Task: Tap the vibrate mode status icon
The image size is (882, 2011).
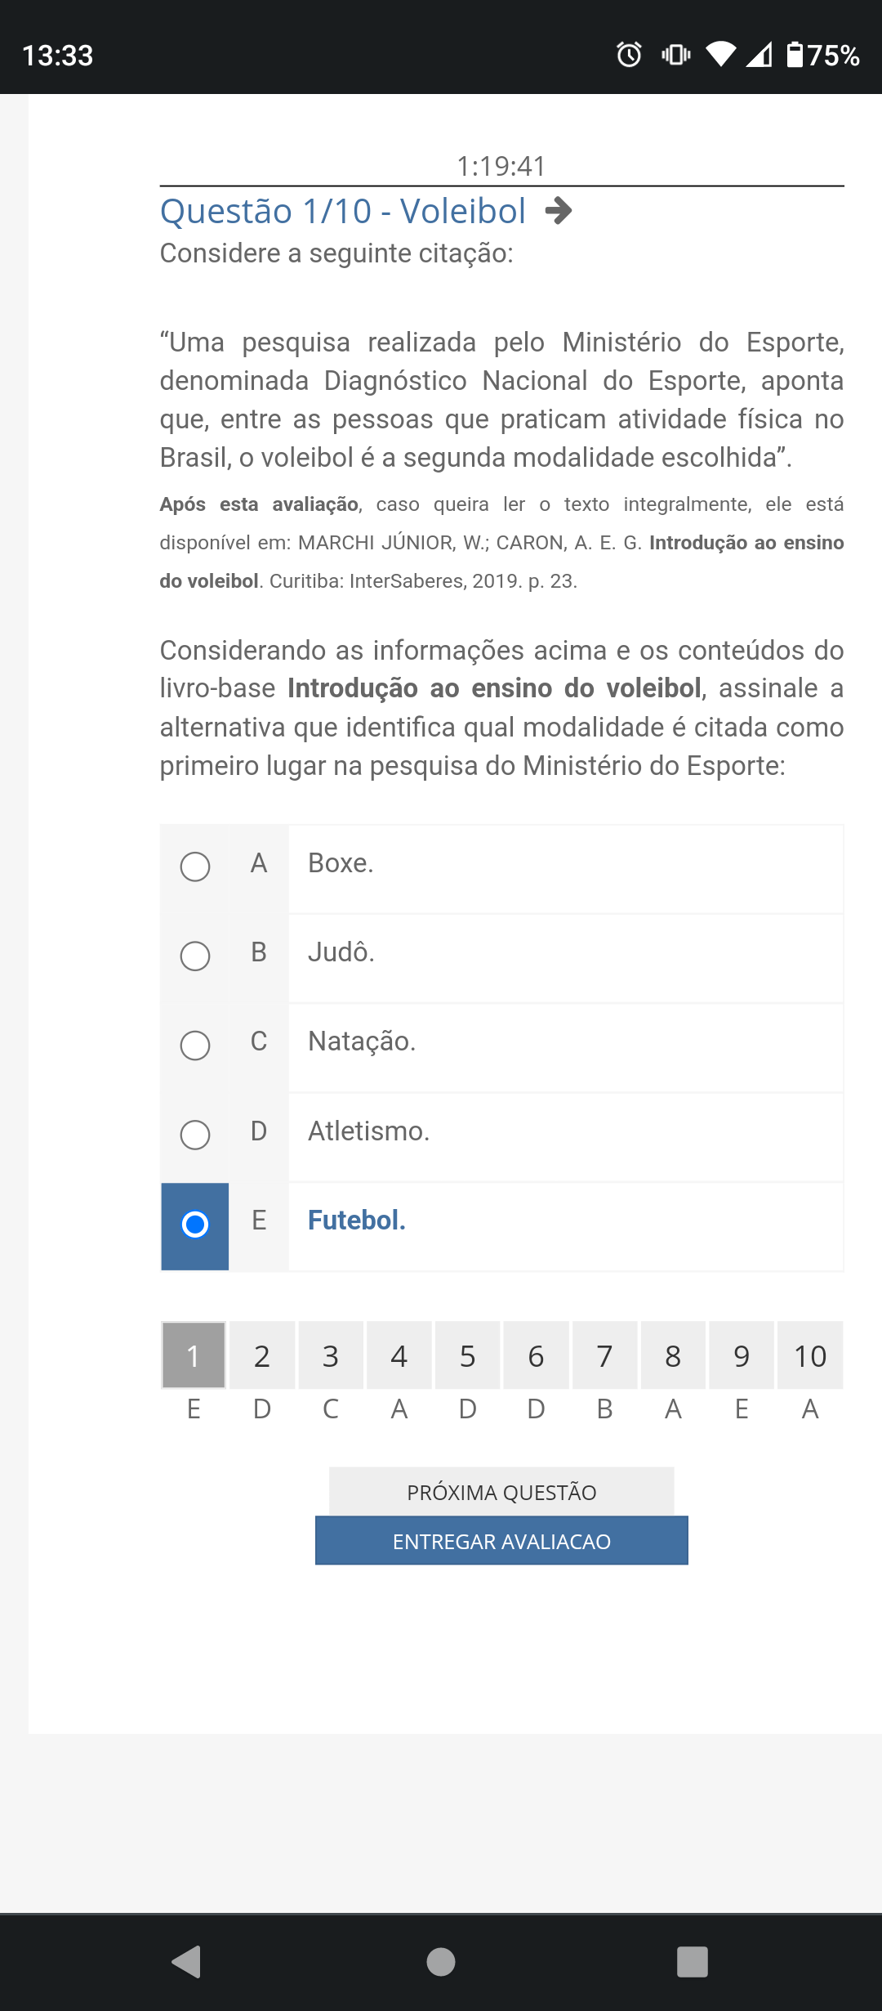Action: click(x=675, y=55)
